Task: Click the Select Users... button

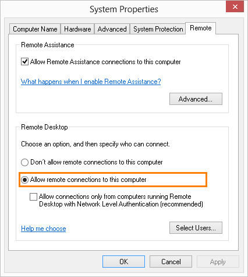Action: 196,227
